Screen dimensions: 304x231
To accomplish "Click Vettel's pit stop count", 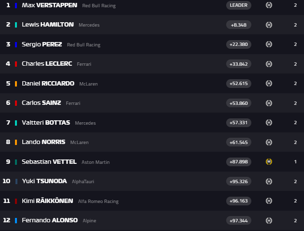I will (295, 161).
